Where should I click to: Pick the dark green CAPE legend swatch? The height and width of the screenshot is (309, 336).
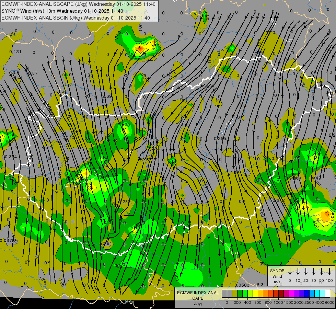pyautogui.click(x=240, y=294)
